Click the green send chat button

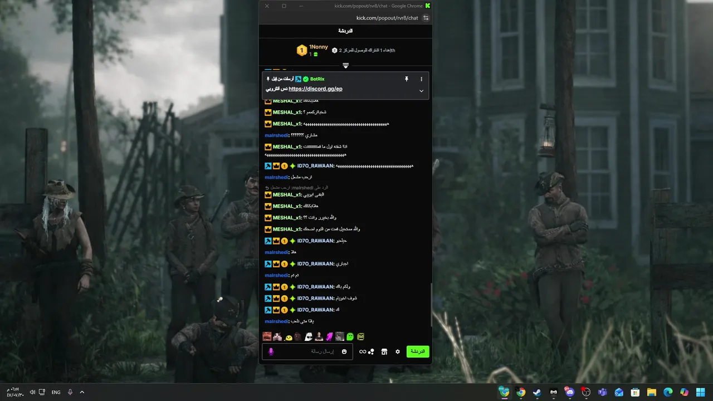418,351
